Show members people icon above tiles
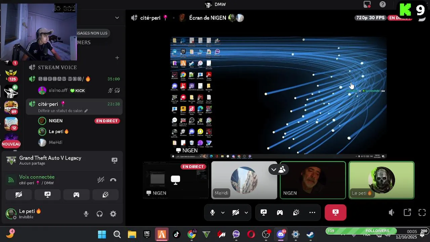 coord(282,170)
